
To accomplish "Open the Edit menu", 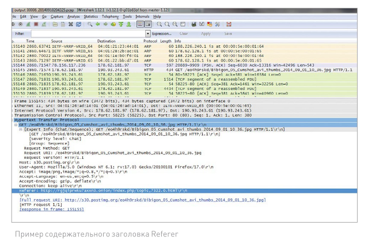I will click(23, 17).
